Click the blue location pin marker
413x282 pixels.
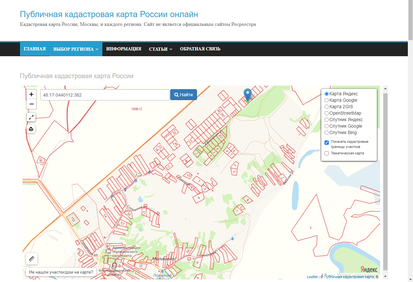coord(247,94)
